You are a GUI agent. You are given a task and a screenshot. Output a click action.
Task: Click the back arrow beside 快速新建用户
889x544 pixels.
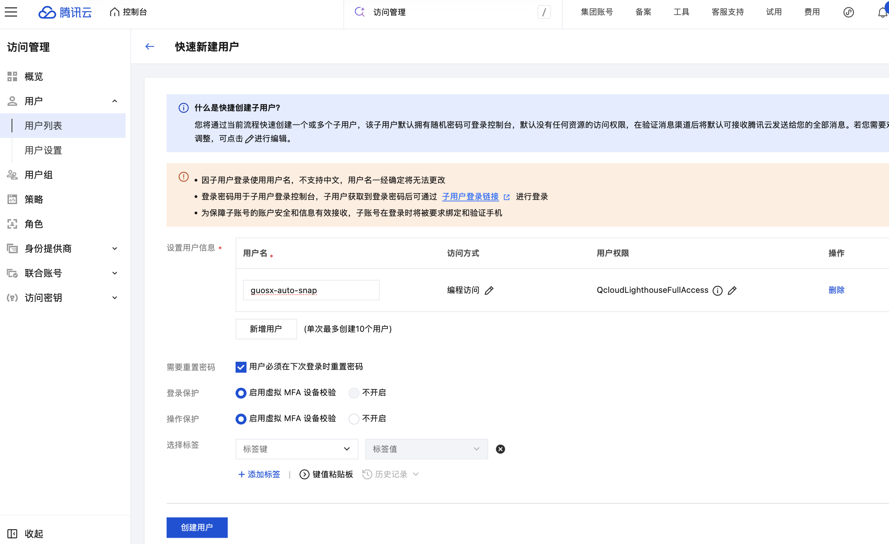click(150, 46)
